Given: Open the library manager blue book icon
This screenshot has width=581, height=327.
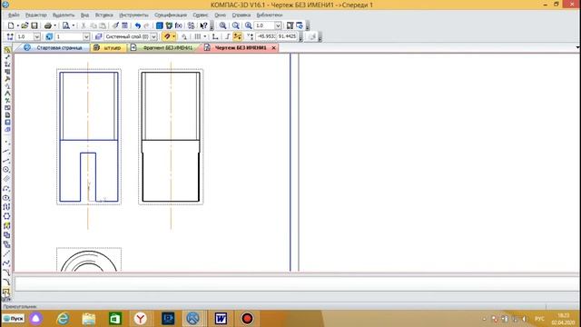Looking at the screenshot, I should tap(160, 25).
